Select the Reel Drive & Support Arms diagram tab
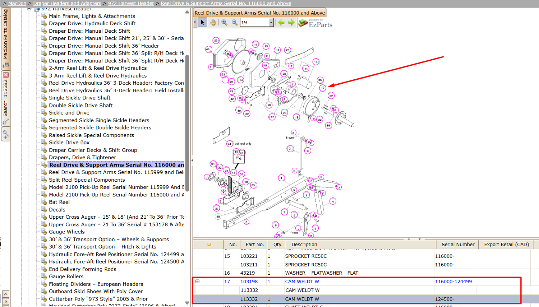539x307 pixels. [259, 13]
